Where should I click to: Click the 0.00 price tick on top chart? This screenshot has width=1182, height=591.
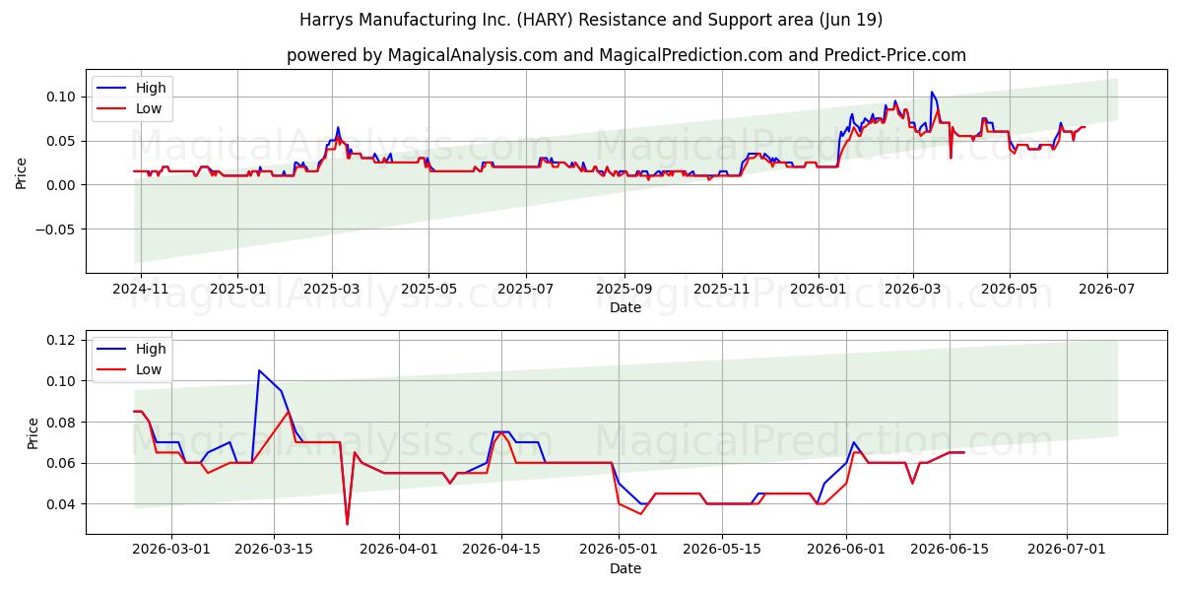[x=64, y=185]
